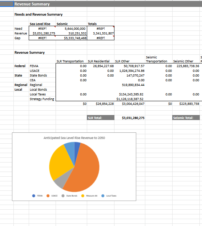Click the USACE row label
Screen dimensions: 202x226
click(35, 71)
